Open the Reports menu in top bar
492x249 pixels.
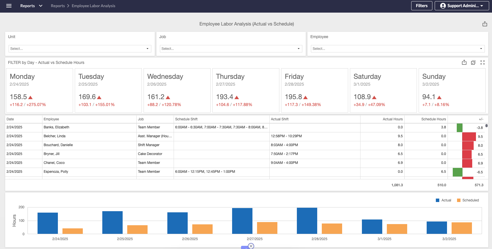click(31, 6)
